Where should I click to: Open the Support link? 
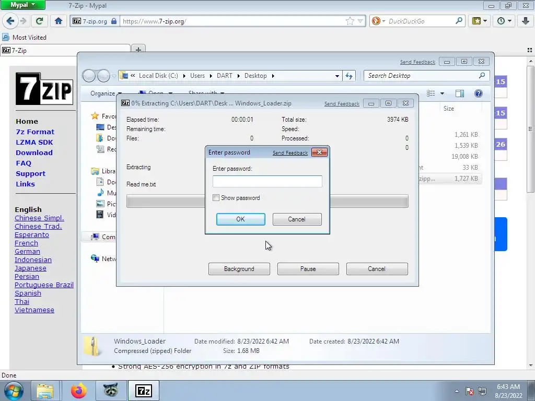point(30,173)
